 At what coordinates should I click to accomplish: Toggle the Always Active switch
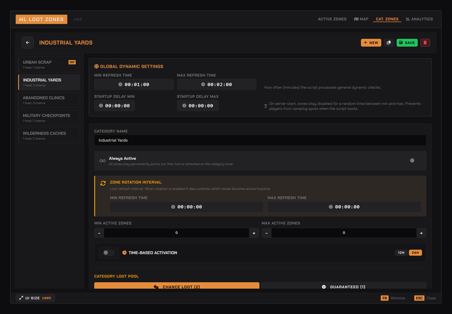415,161
